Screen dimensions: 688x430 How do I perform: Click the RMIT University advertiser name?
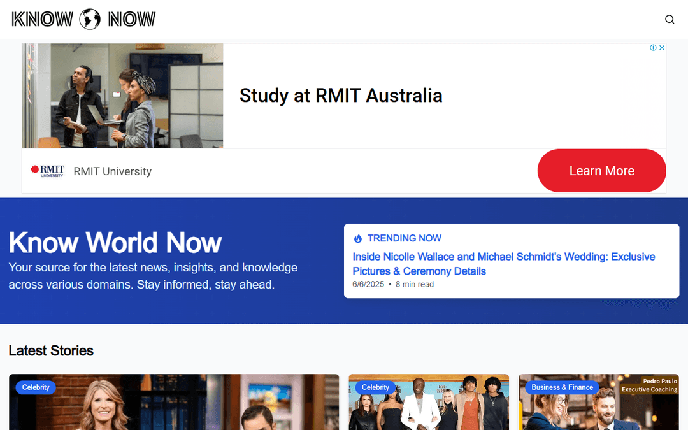click(112, 171)
